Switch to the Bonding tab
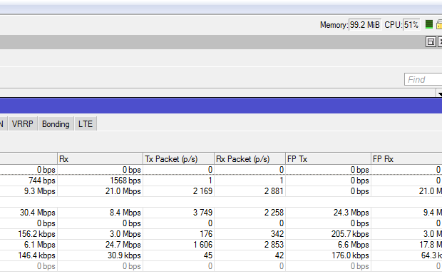This screenshot has height=274, width=442. (x=56, y=124)
